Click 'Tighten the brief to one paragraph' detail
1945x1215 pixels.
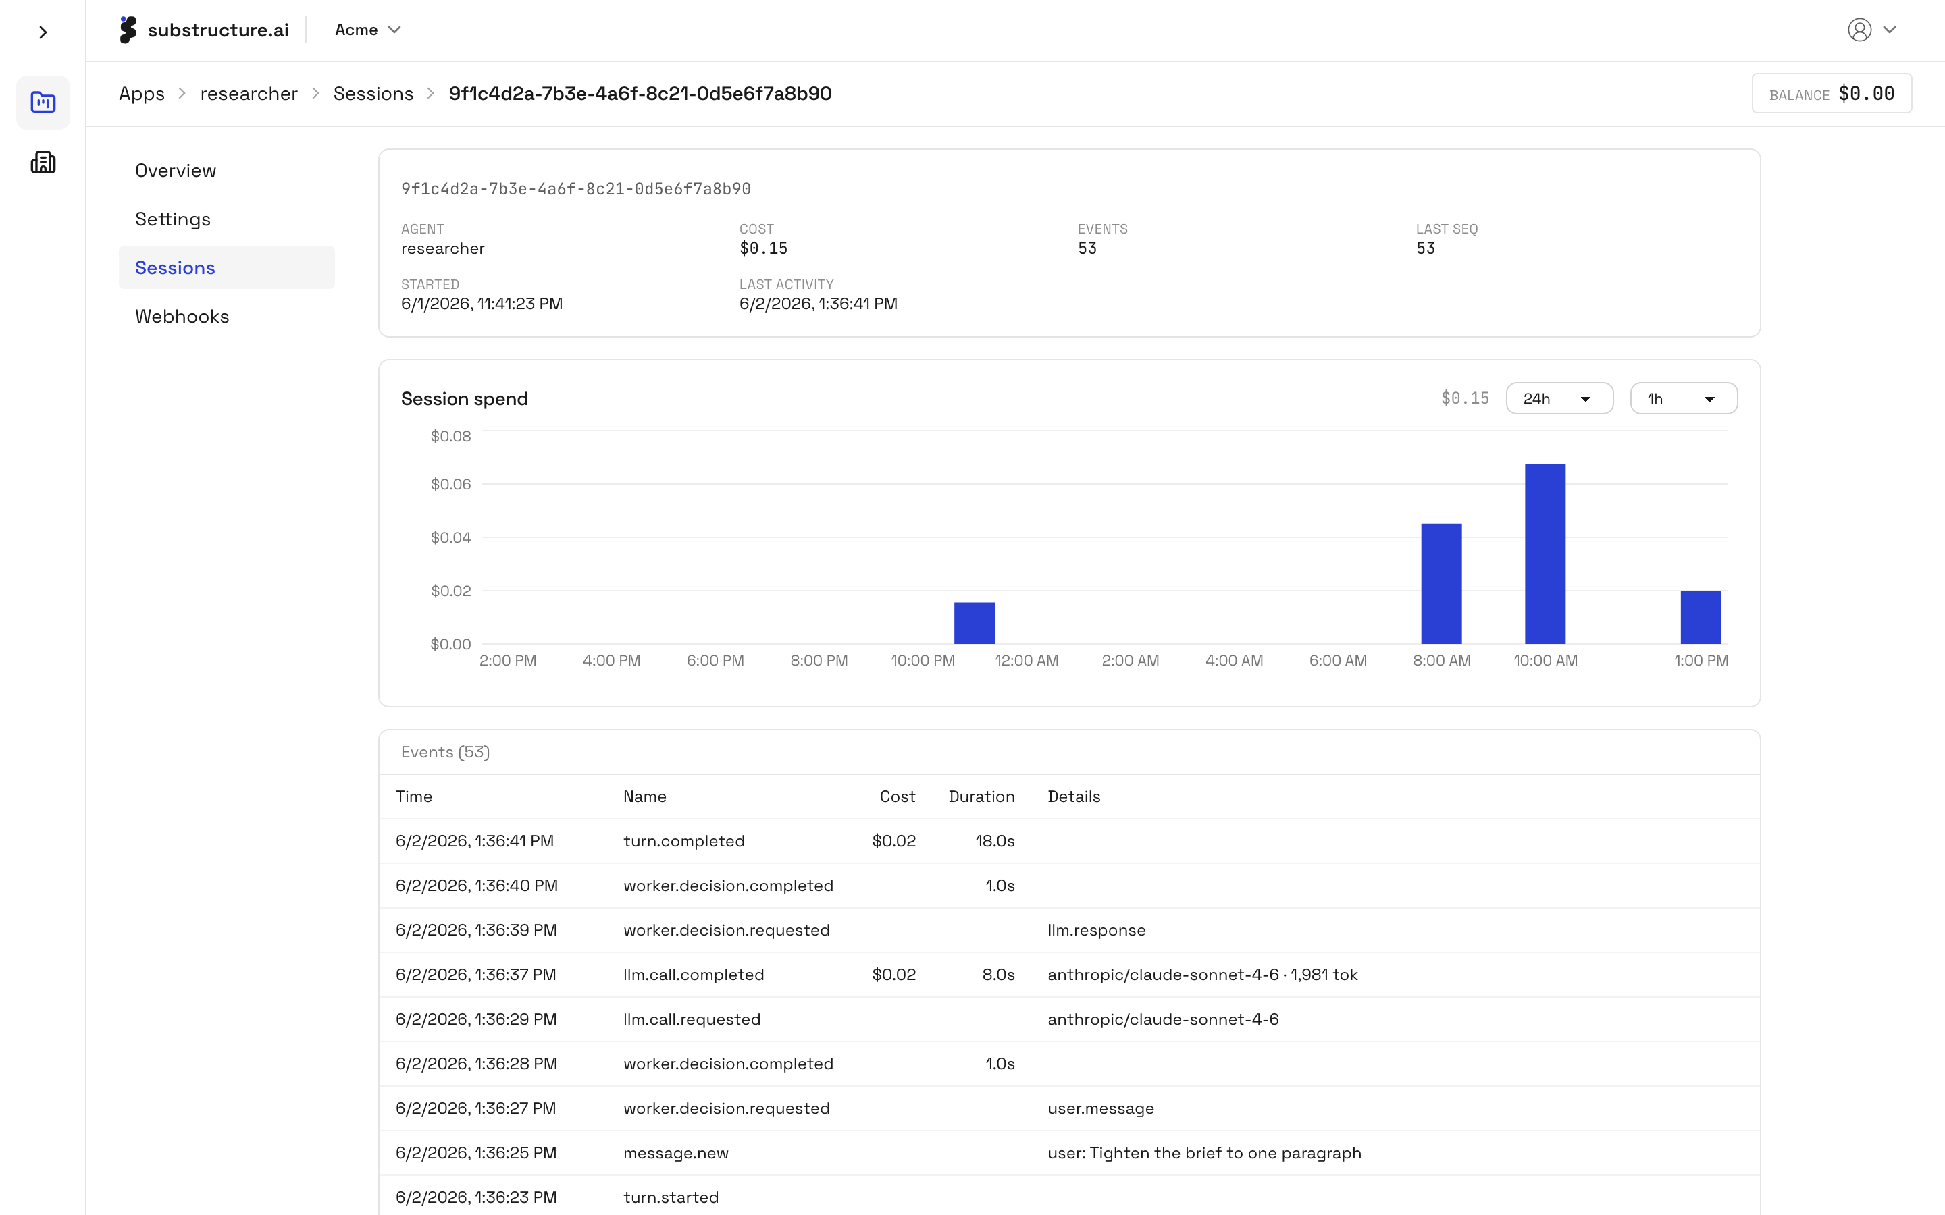[1226, 1153]
